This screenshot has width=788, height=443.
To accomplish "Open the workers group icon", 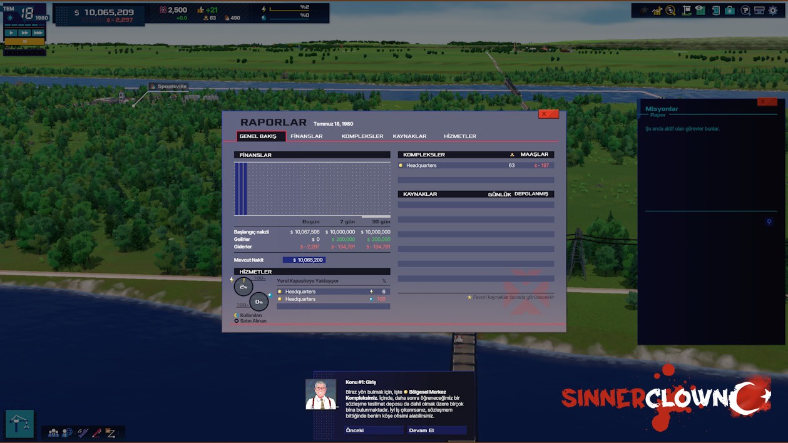I will click(53, 433).
